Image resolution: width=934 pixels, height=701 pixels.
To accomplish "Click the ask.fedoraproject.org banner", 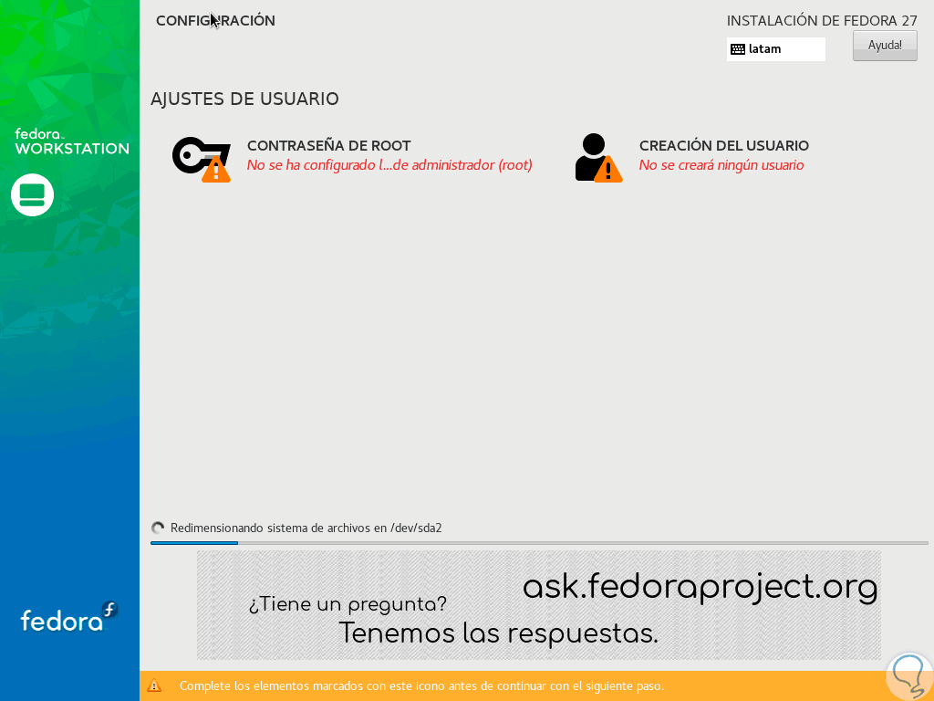I will tap(538, 605).
